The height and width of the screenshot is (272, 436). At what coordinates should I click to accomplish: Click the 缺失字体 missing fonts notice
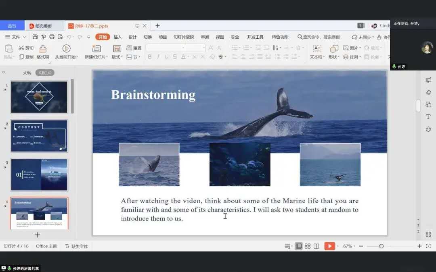[77, 246]
